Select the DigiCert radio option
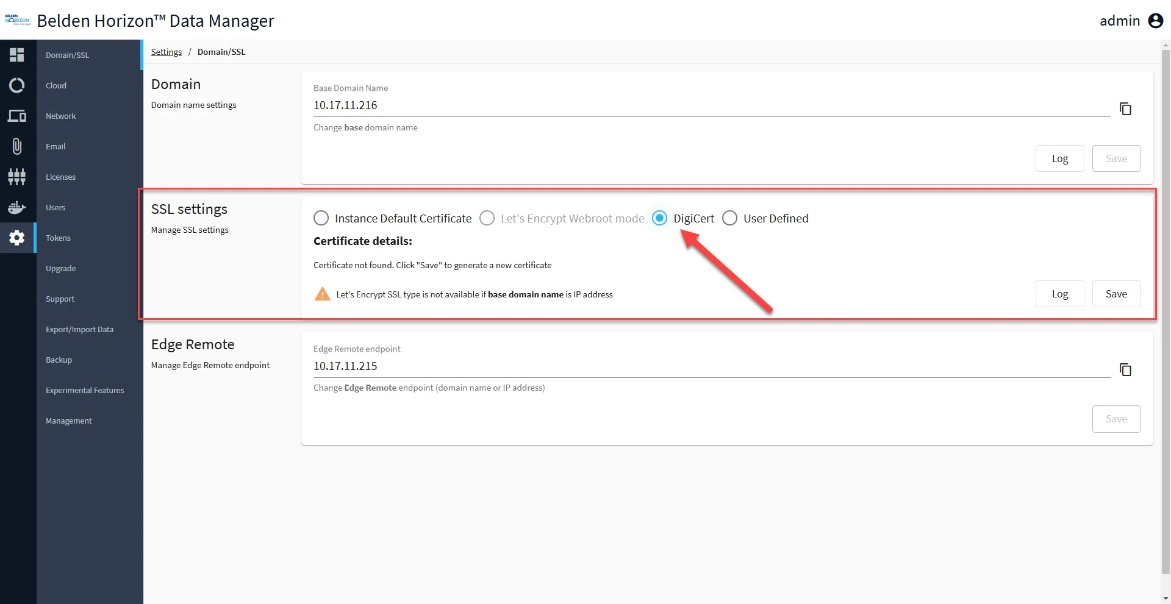This screenshot has height=604, width=1171. click(659, 218)
